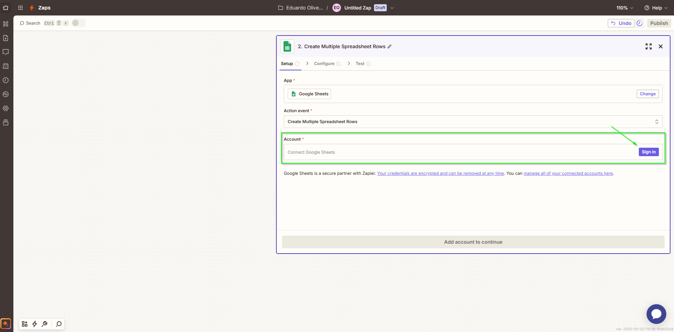The height and width of the screenshot is (332, 674).
Task: Switch to the Configure tab
Action: click(327, 64)
